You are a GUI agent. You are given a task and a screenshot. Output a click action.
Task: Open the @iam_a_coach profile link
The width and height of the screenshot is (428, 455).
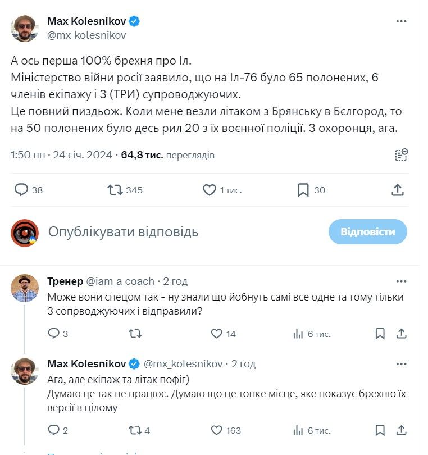coord(120,281)
